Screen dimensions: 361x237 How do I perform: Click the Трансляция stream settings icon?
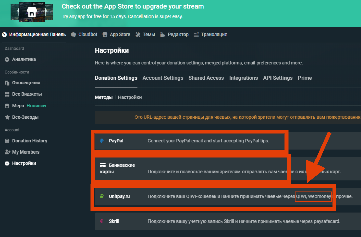196,35
